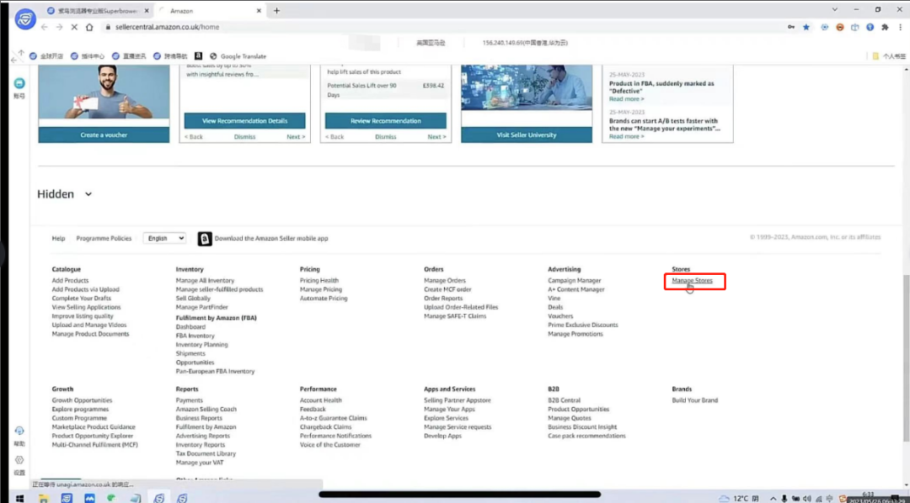Open the Account Health link
This screenshot has height=503, width=910.
[x=321, y=400]
